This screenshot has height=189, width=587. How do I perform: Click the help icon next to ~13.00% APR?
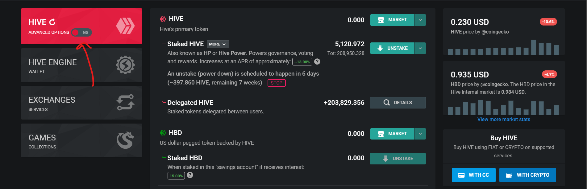(317, 61)
